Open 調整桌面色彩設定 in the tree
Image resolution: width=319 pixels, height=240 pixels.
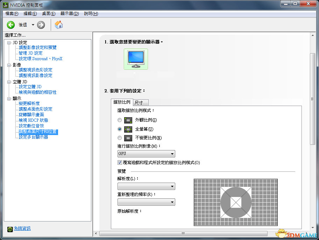click(x=36, y=109)
